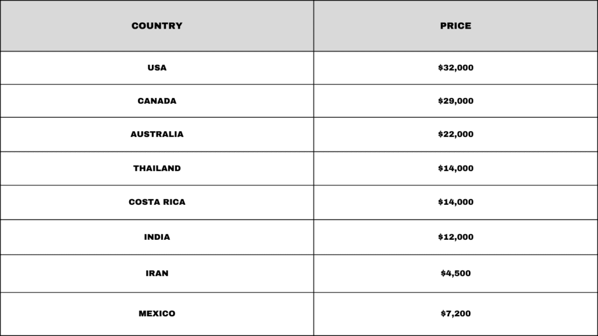The width and height of the screenshot is (598, 336).
Task: Click the $4,500 price value
Action: (456, 273)
